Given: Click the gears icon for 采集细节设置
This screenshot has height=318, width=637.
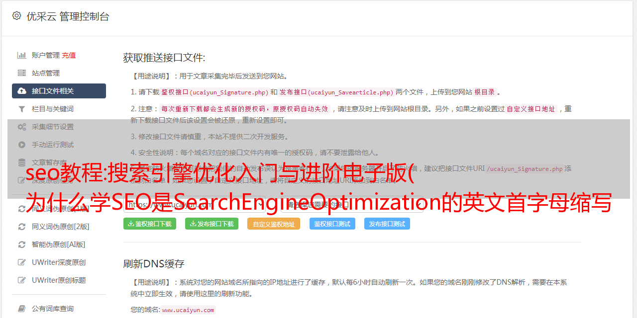Looking at the screenshot, I should coord(22,127).
